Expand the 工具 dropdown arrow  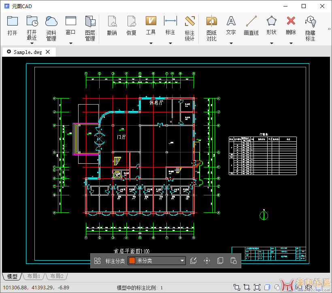click(x=151, y=43)
